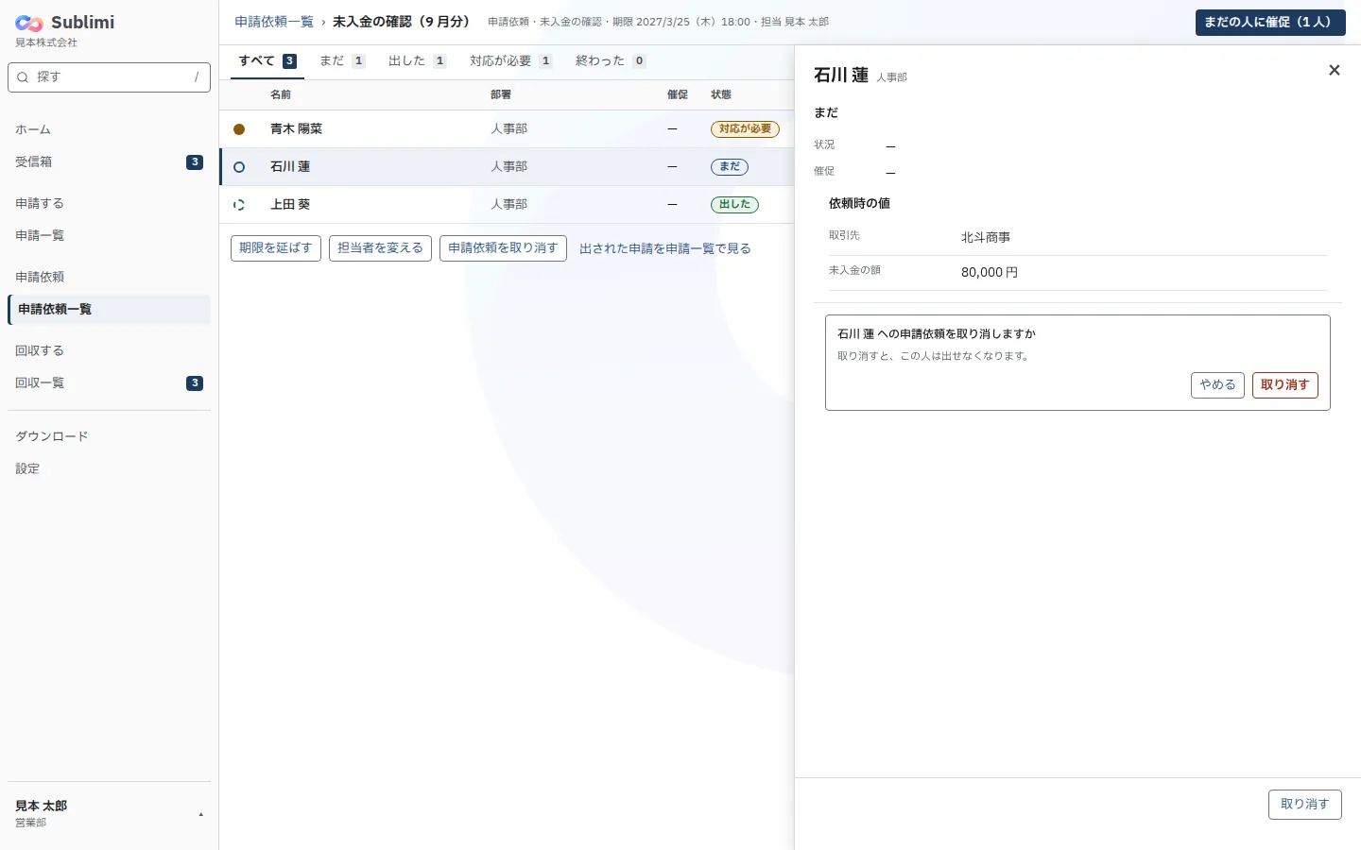
Task: Switch to the まだ tab
Action: (342, 61)
